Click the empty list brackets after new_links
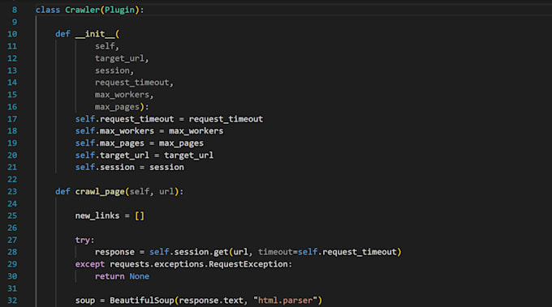Viewport: 552px width, 307px height. pos(140,215)
